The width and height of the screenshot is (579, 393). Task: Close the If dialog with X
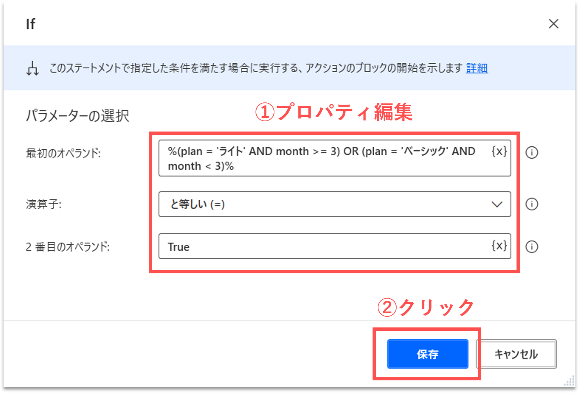tap(553, 24)
